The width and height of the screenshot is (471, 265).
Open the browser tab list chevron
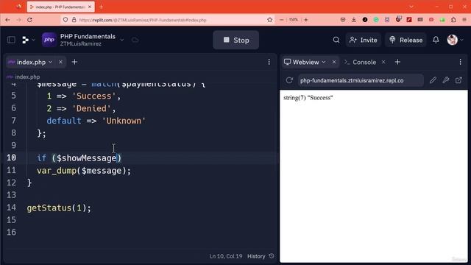click(x=411, y=7)
